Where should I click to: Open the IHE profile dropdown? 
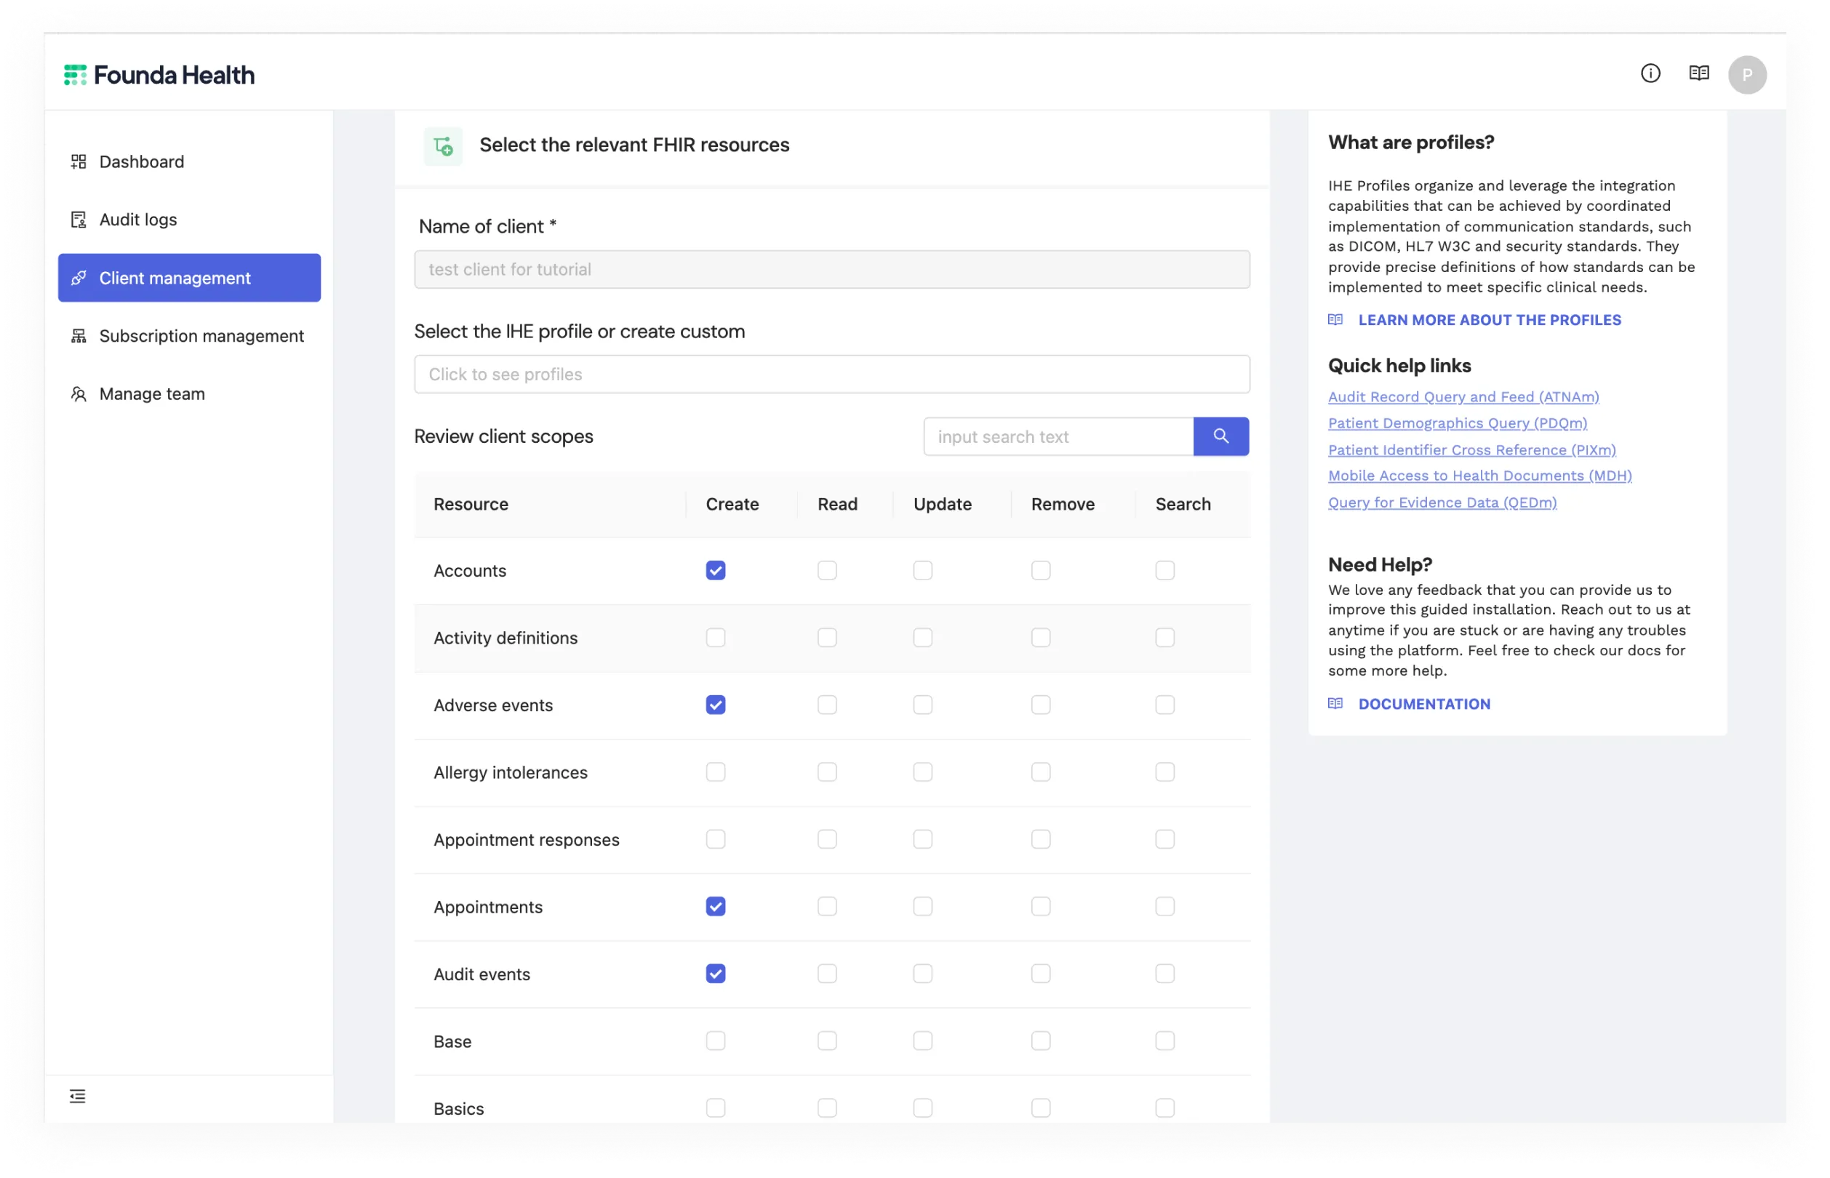(831, 374)
